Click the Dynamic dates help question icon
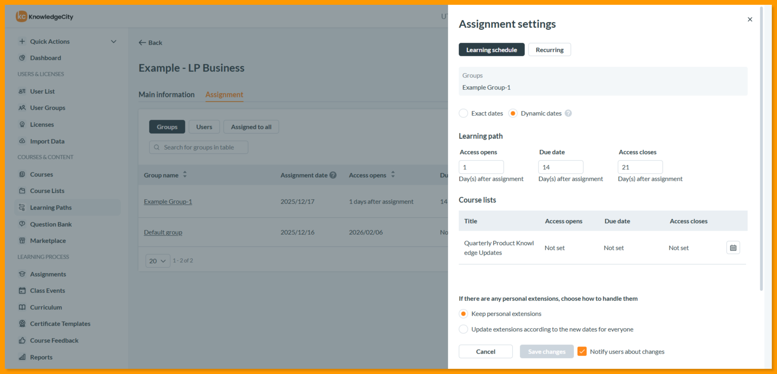 [x=568, y=113]
